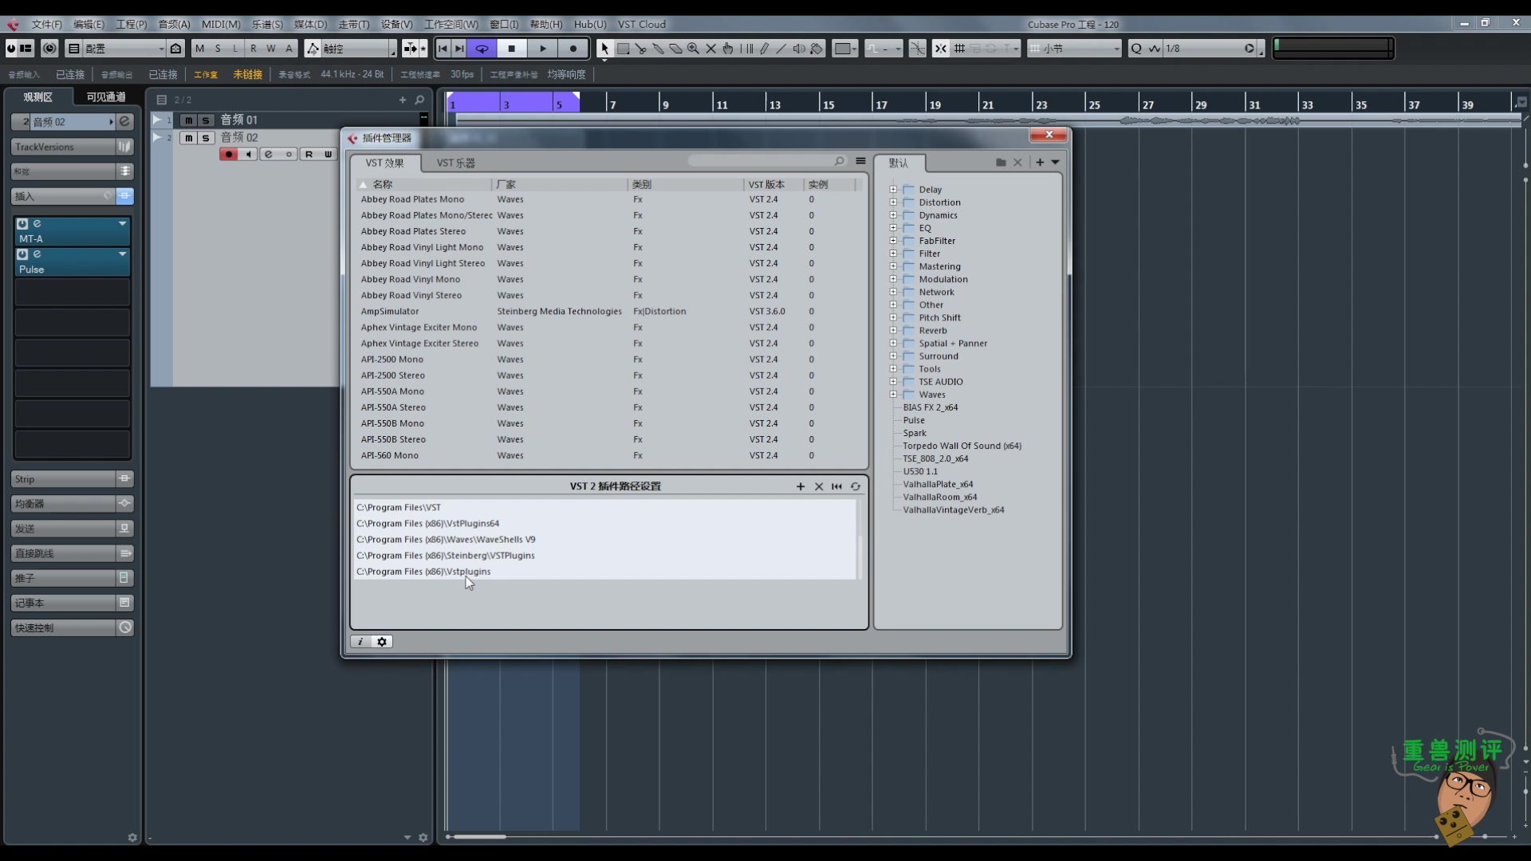Switch to the VST 乐器 tab
Viewport: 1531px width, 861px height.
[x=456, y=163]
